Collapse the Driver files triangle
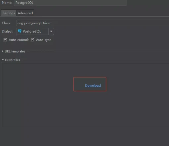The width and height of the screenshot is (169, 146). 3,60
